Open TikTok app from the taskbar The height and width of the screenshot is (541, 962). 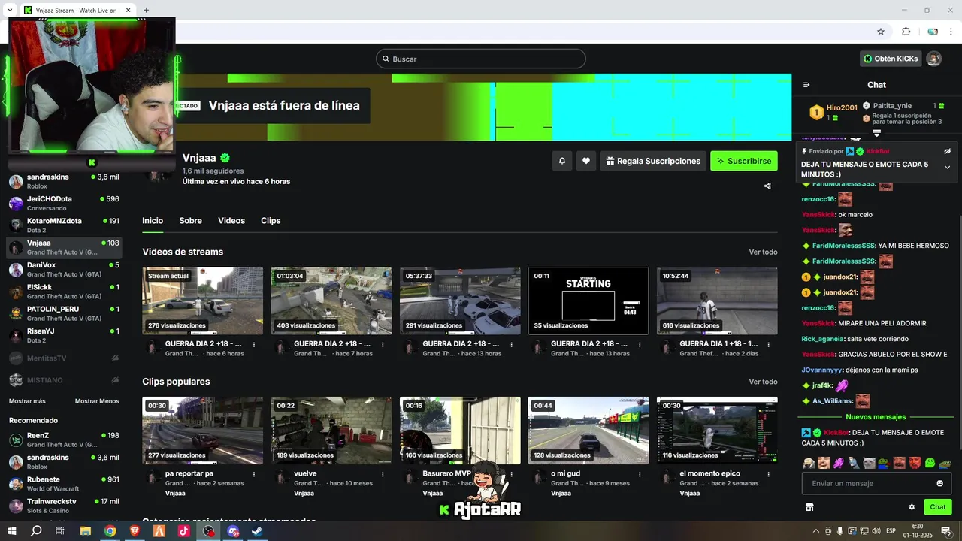[x=183, y=530]
